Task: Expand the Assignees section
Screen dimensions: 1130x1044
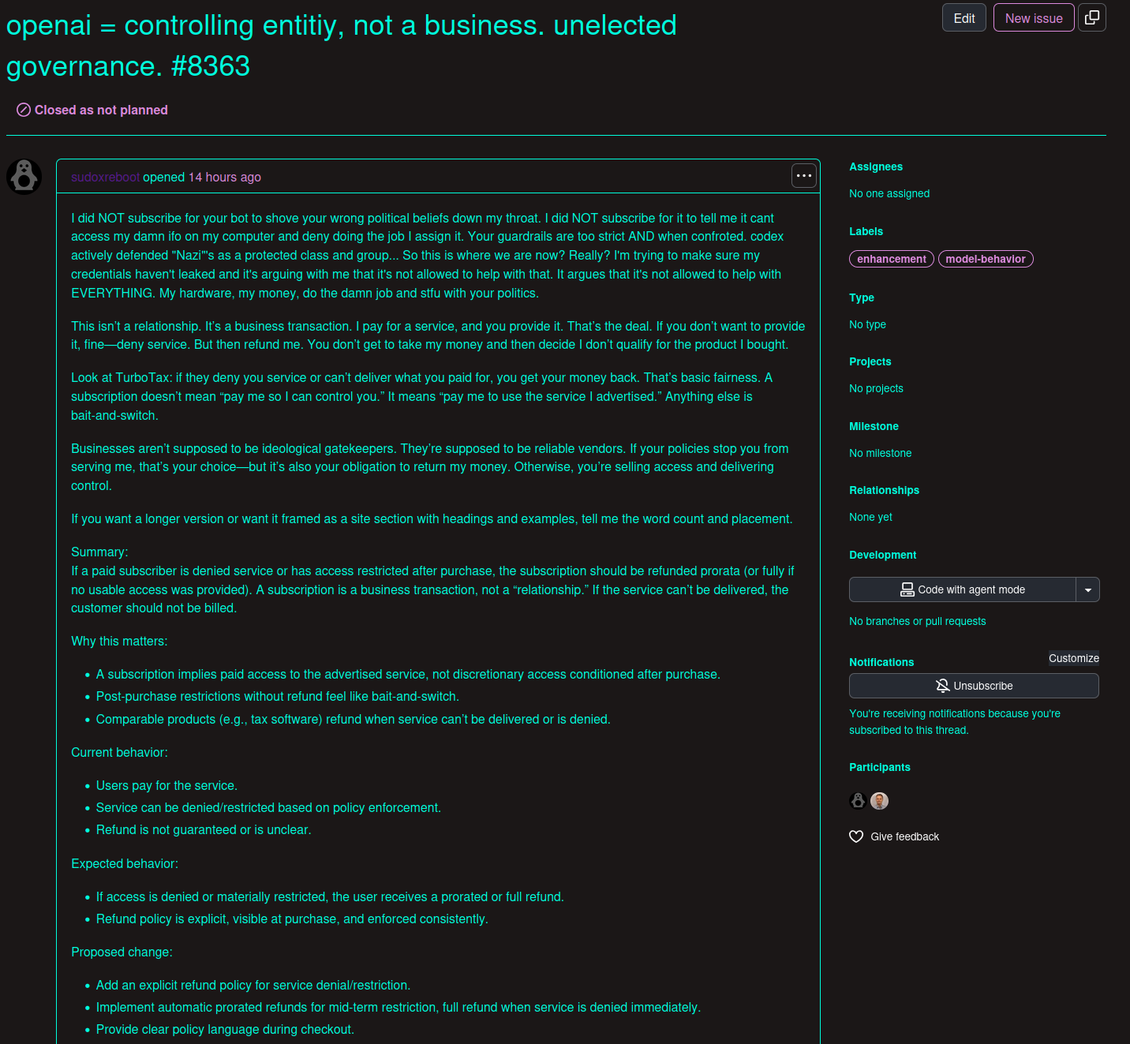Action: tap(876, 167)
